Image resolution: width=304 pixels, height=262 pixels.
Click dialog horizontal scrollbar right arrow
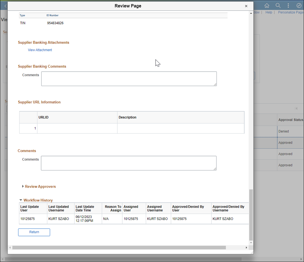pos(246,247)
